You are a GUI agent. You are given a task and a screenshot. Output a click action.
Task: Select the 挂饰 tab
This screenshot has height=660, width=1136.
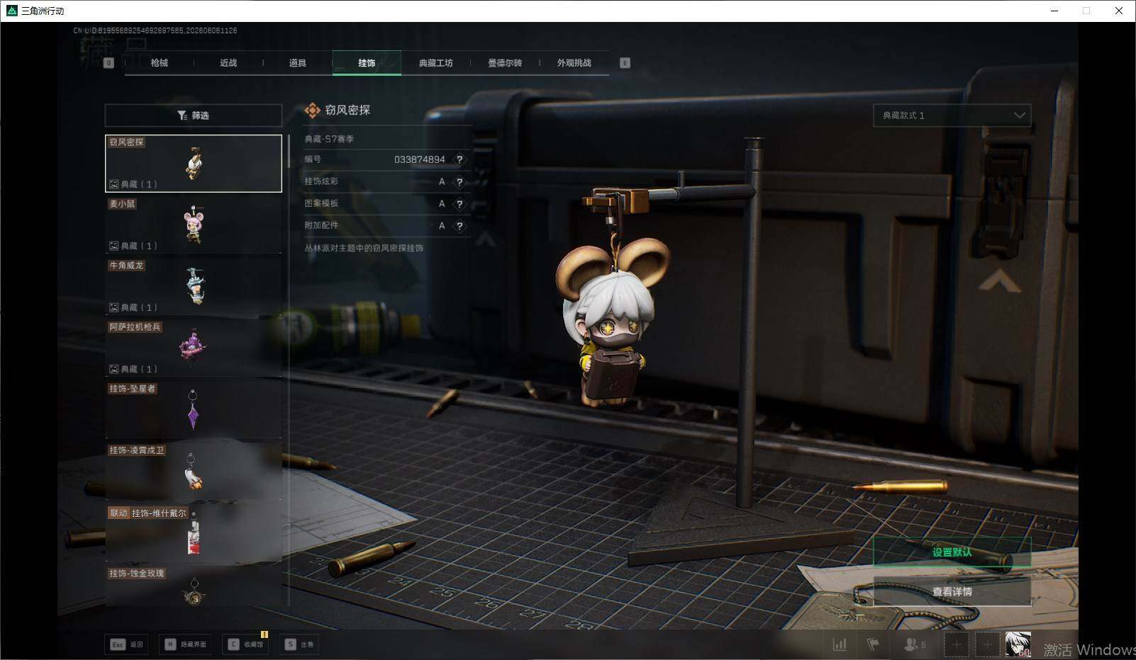pyautogui.click(x=367, y=63)
